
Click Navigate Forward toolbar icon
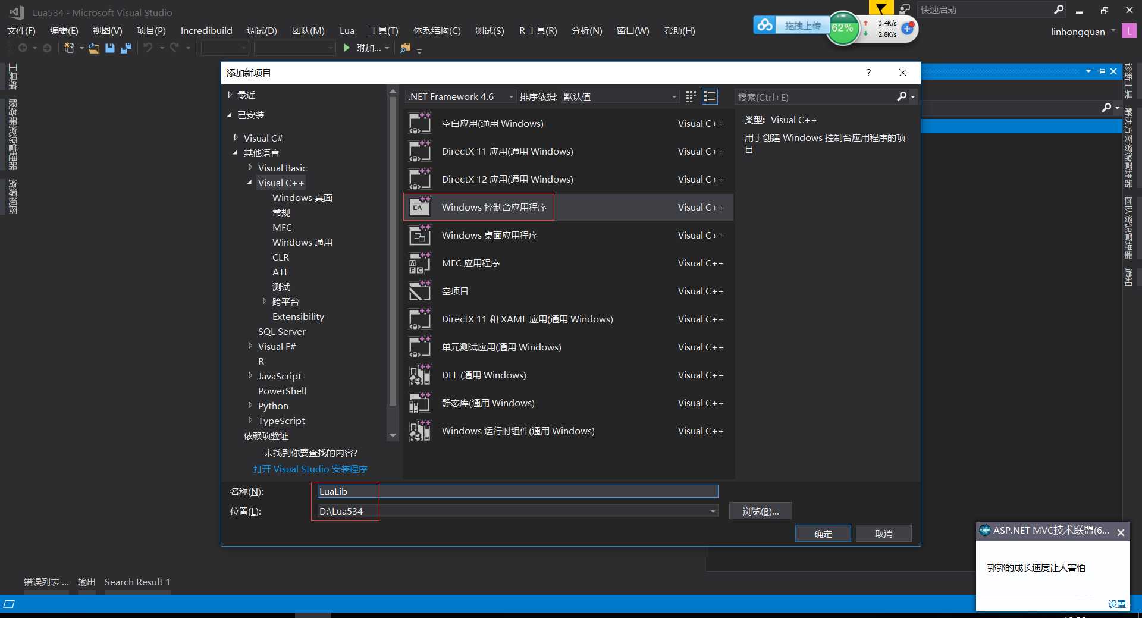point(47,48)
